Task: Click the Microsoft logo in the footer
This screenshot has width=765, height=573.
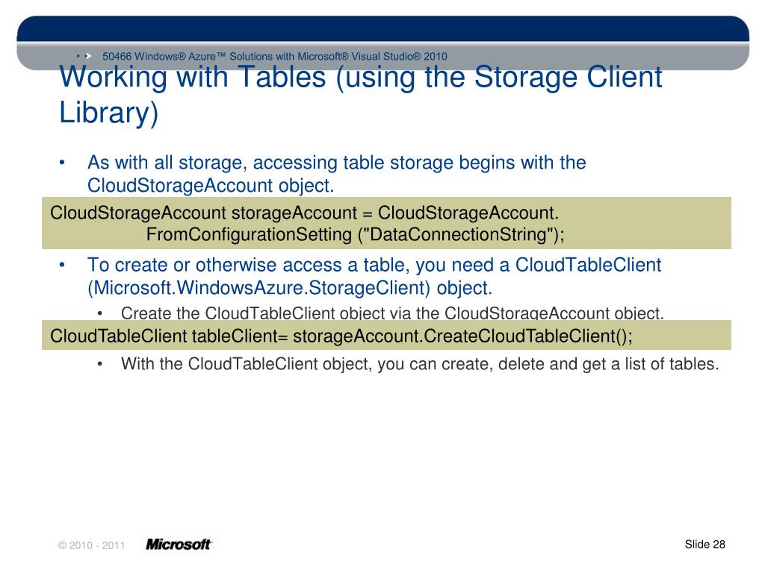Action: 179,544
